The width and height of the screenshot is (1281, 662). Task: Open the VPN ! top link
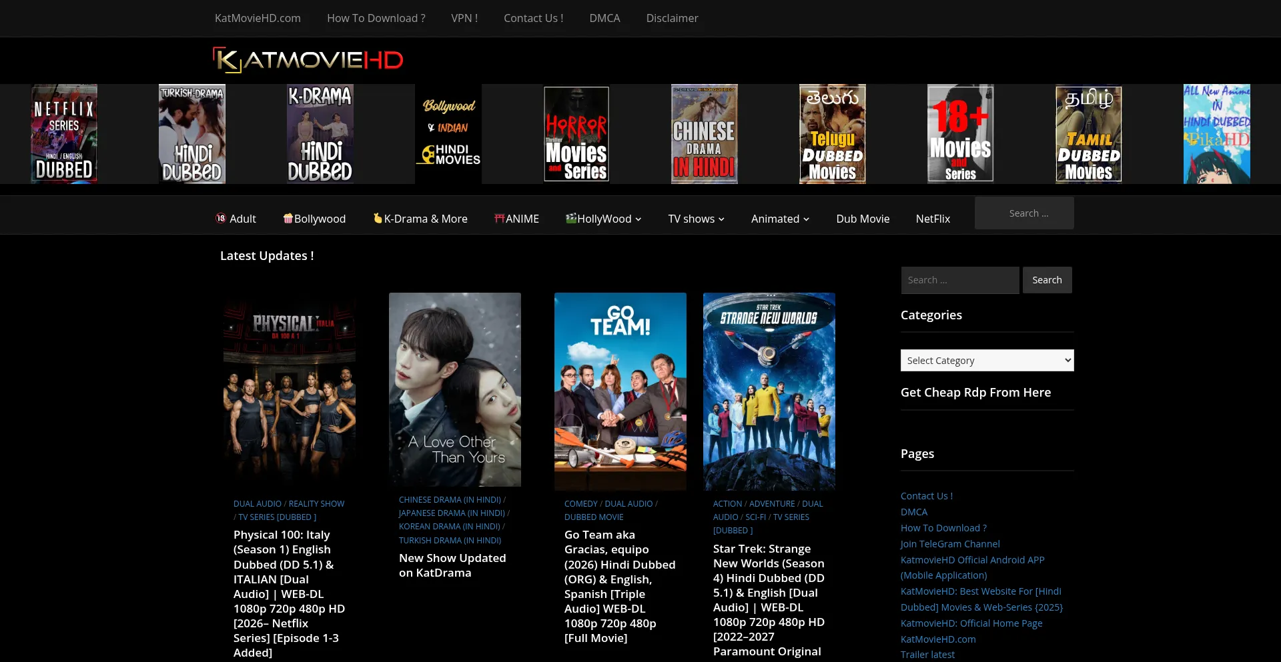(464, 18)
